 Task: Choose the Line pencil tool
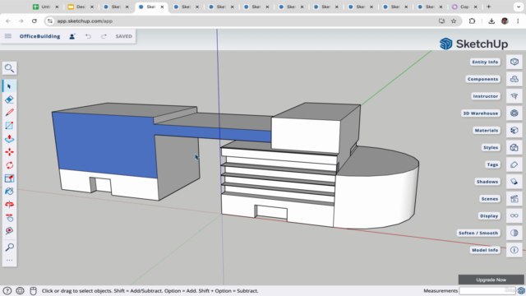[9, 113]
